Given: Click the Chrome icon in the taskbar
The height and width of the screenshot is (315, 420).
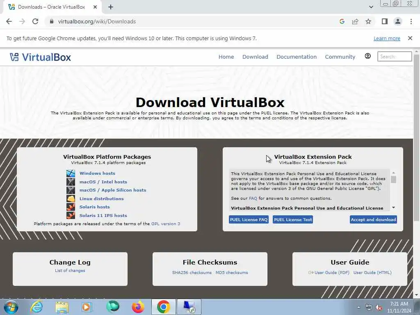Looking at the screenshot, I should pos(163,307).
